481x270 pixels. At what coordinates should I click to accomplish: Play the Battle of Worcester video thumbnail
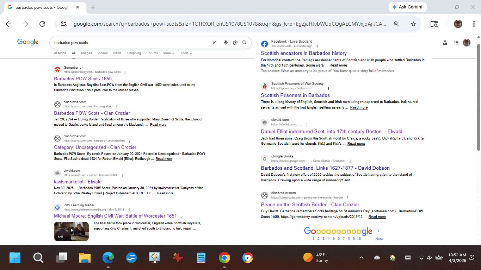[x=71, y=231]
